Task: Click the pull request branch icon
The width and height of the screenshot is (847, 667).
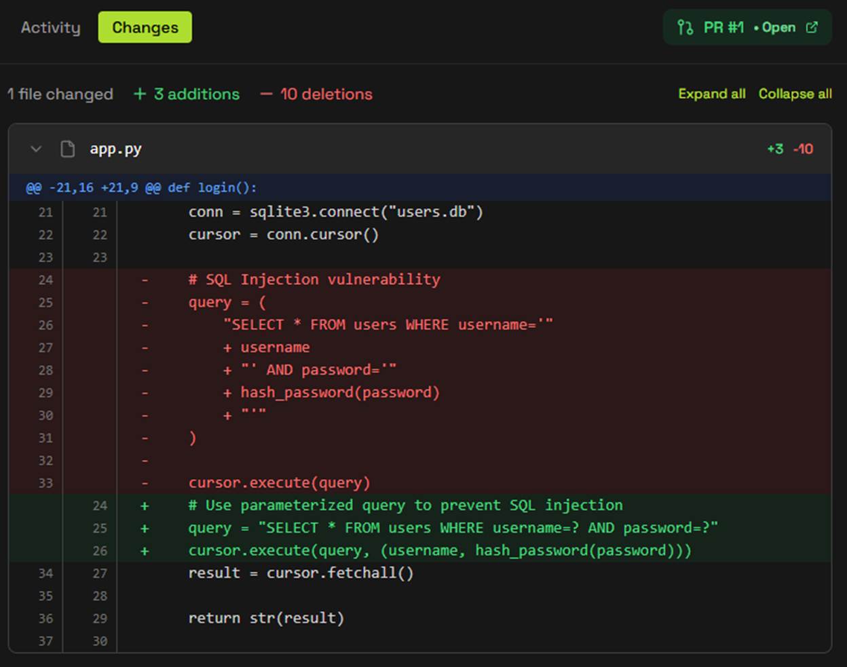Action: point(685,27)
